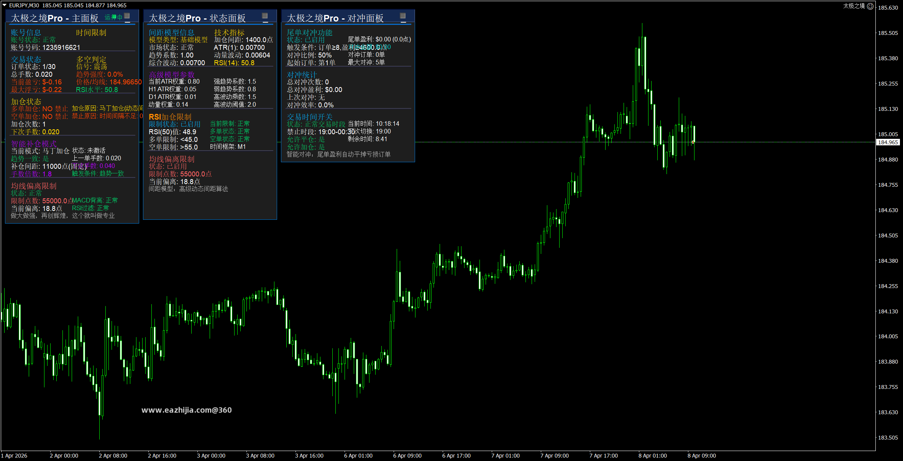903x461 pixels.
Task: Click the 加仓间距: 1400.0点 value
Action: [243, 40]
